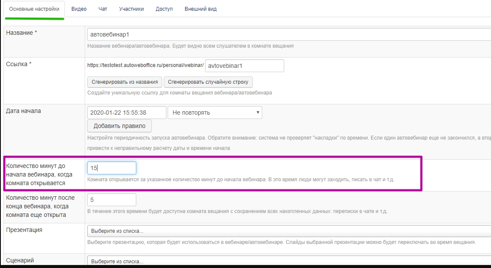Expand the Не повторять repeat dropdown
Screen dimensions: 491x268
tap(215, 113)
